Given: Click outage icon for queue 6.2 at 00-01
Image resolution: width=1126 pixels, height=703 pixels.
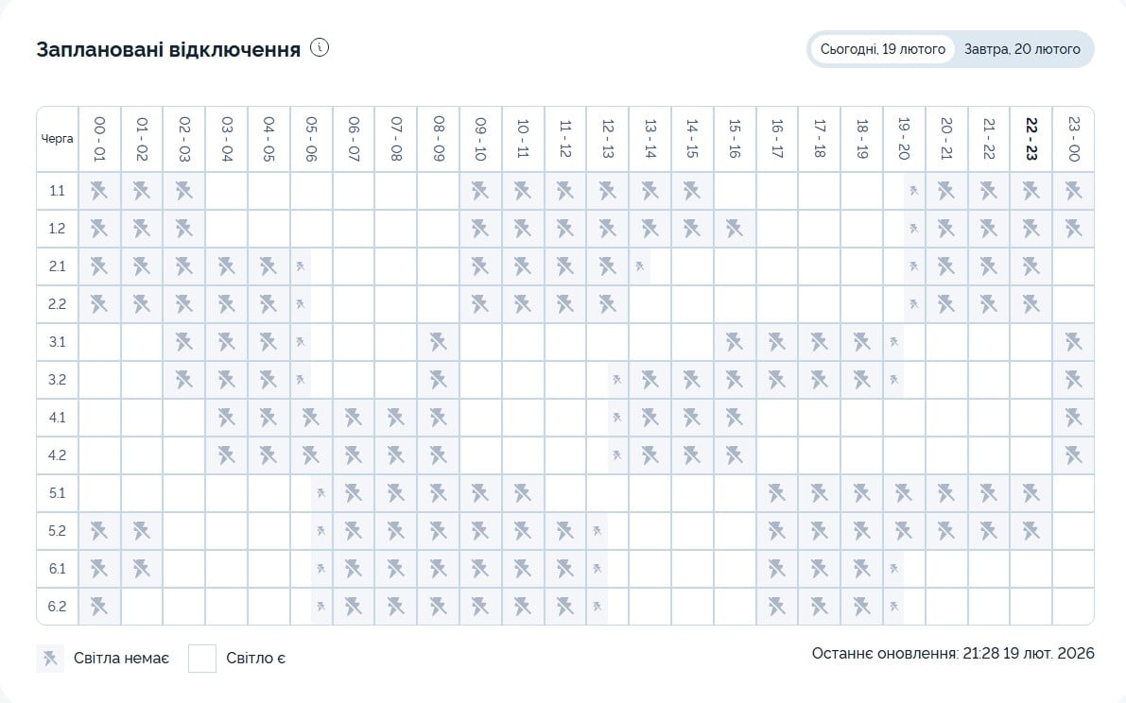Looking at the screenshot, I should [x=99, y=607].
